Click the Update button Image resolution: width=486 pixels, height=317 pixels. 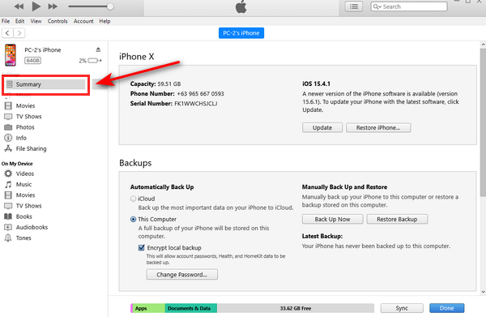(x=322, y=128)
